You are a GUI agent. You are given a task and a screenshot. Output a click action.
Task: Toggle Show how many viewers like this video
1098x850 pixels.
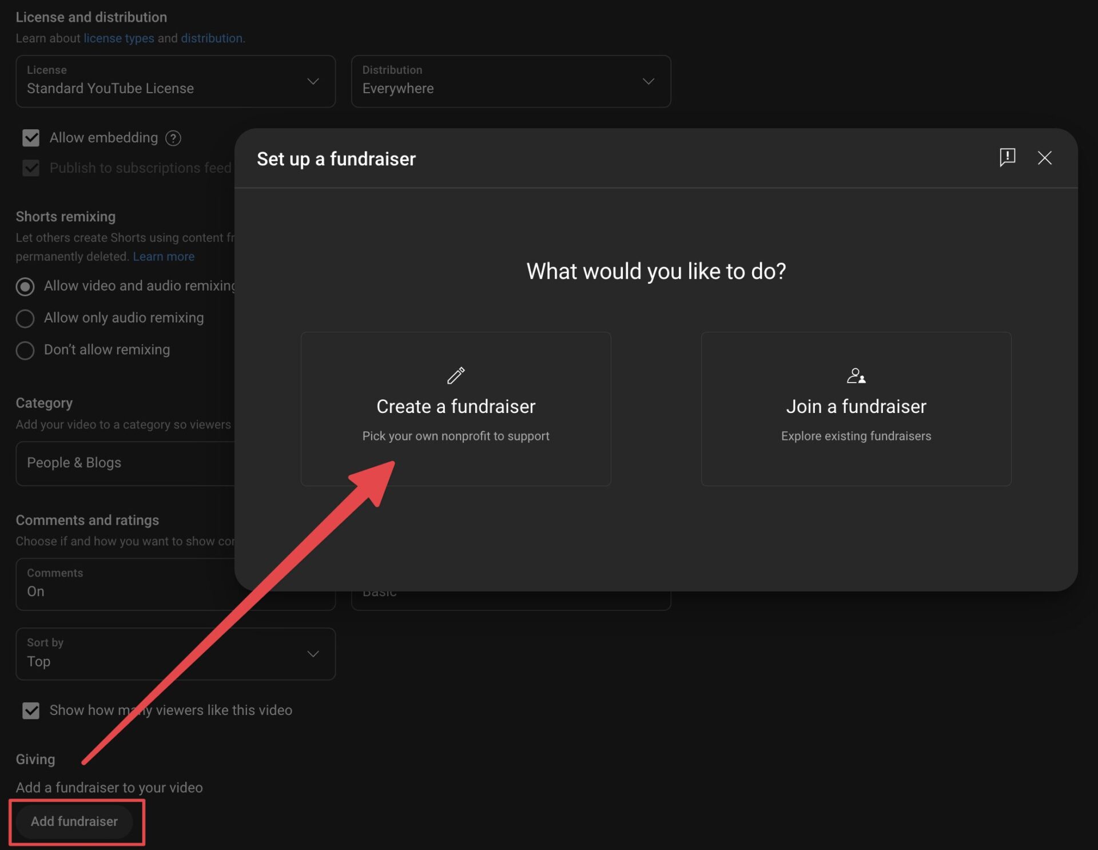click(31, 710)
